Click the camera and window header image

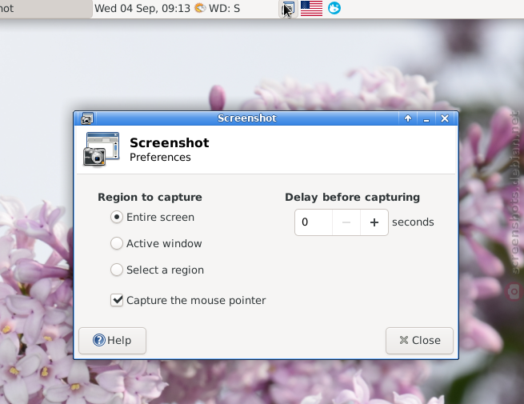click(102, 149)
